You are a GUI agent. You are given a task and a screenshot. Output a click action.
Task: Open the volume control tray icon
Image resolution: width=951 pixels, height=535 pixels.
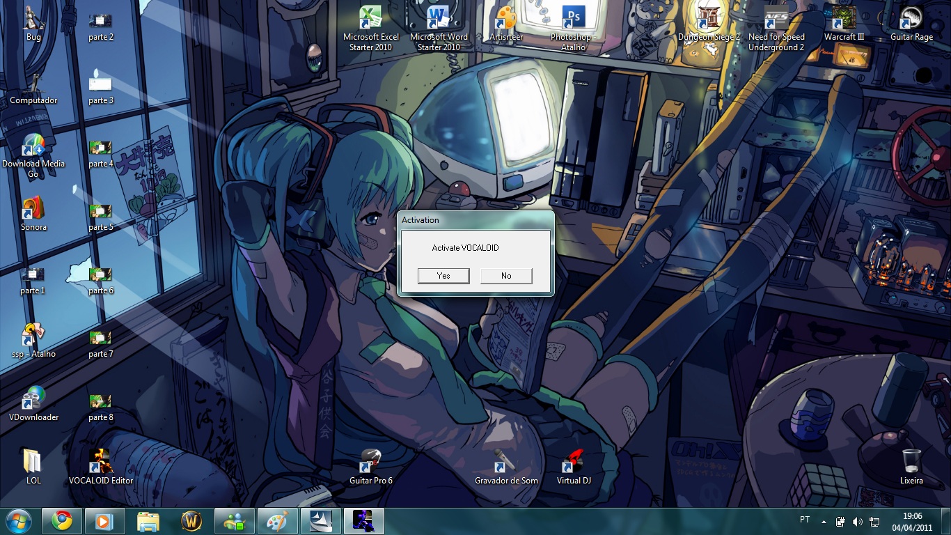(857, 521)
